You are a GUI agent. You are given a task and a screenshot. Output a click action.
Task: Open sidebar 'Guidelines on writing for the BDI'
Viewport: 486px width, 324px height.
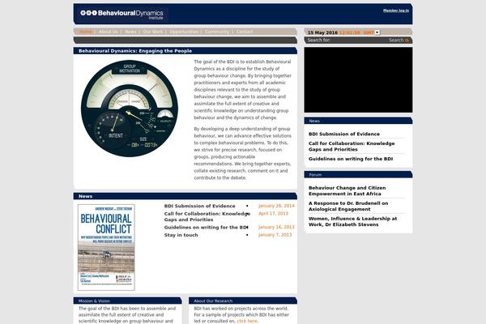(x=351, y=159)
